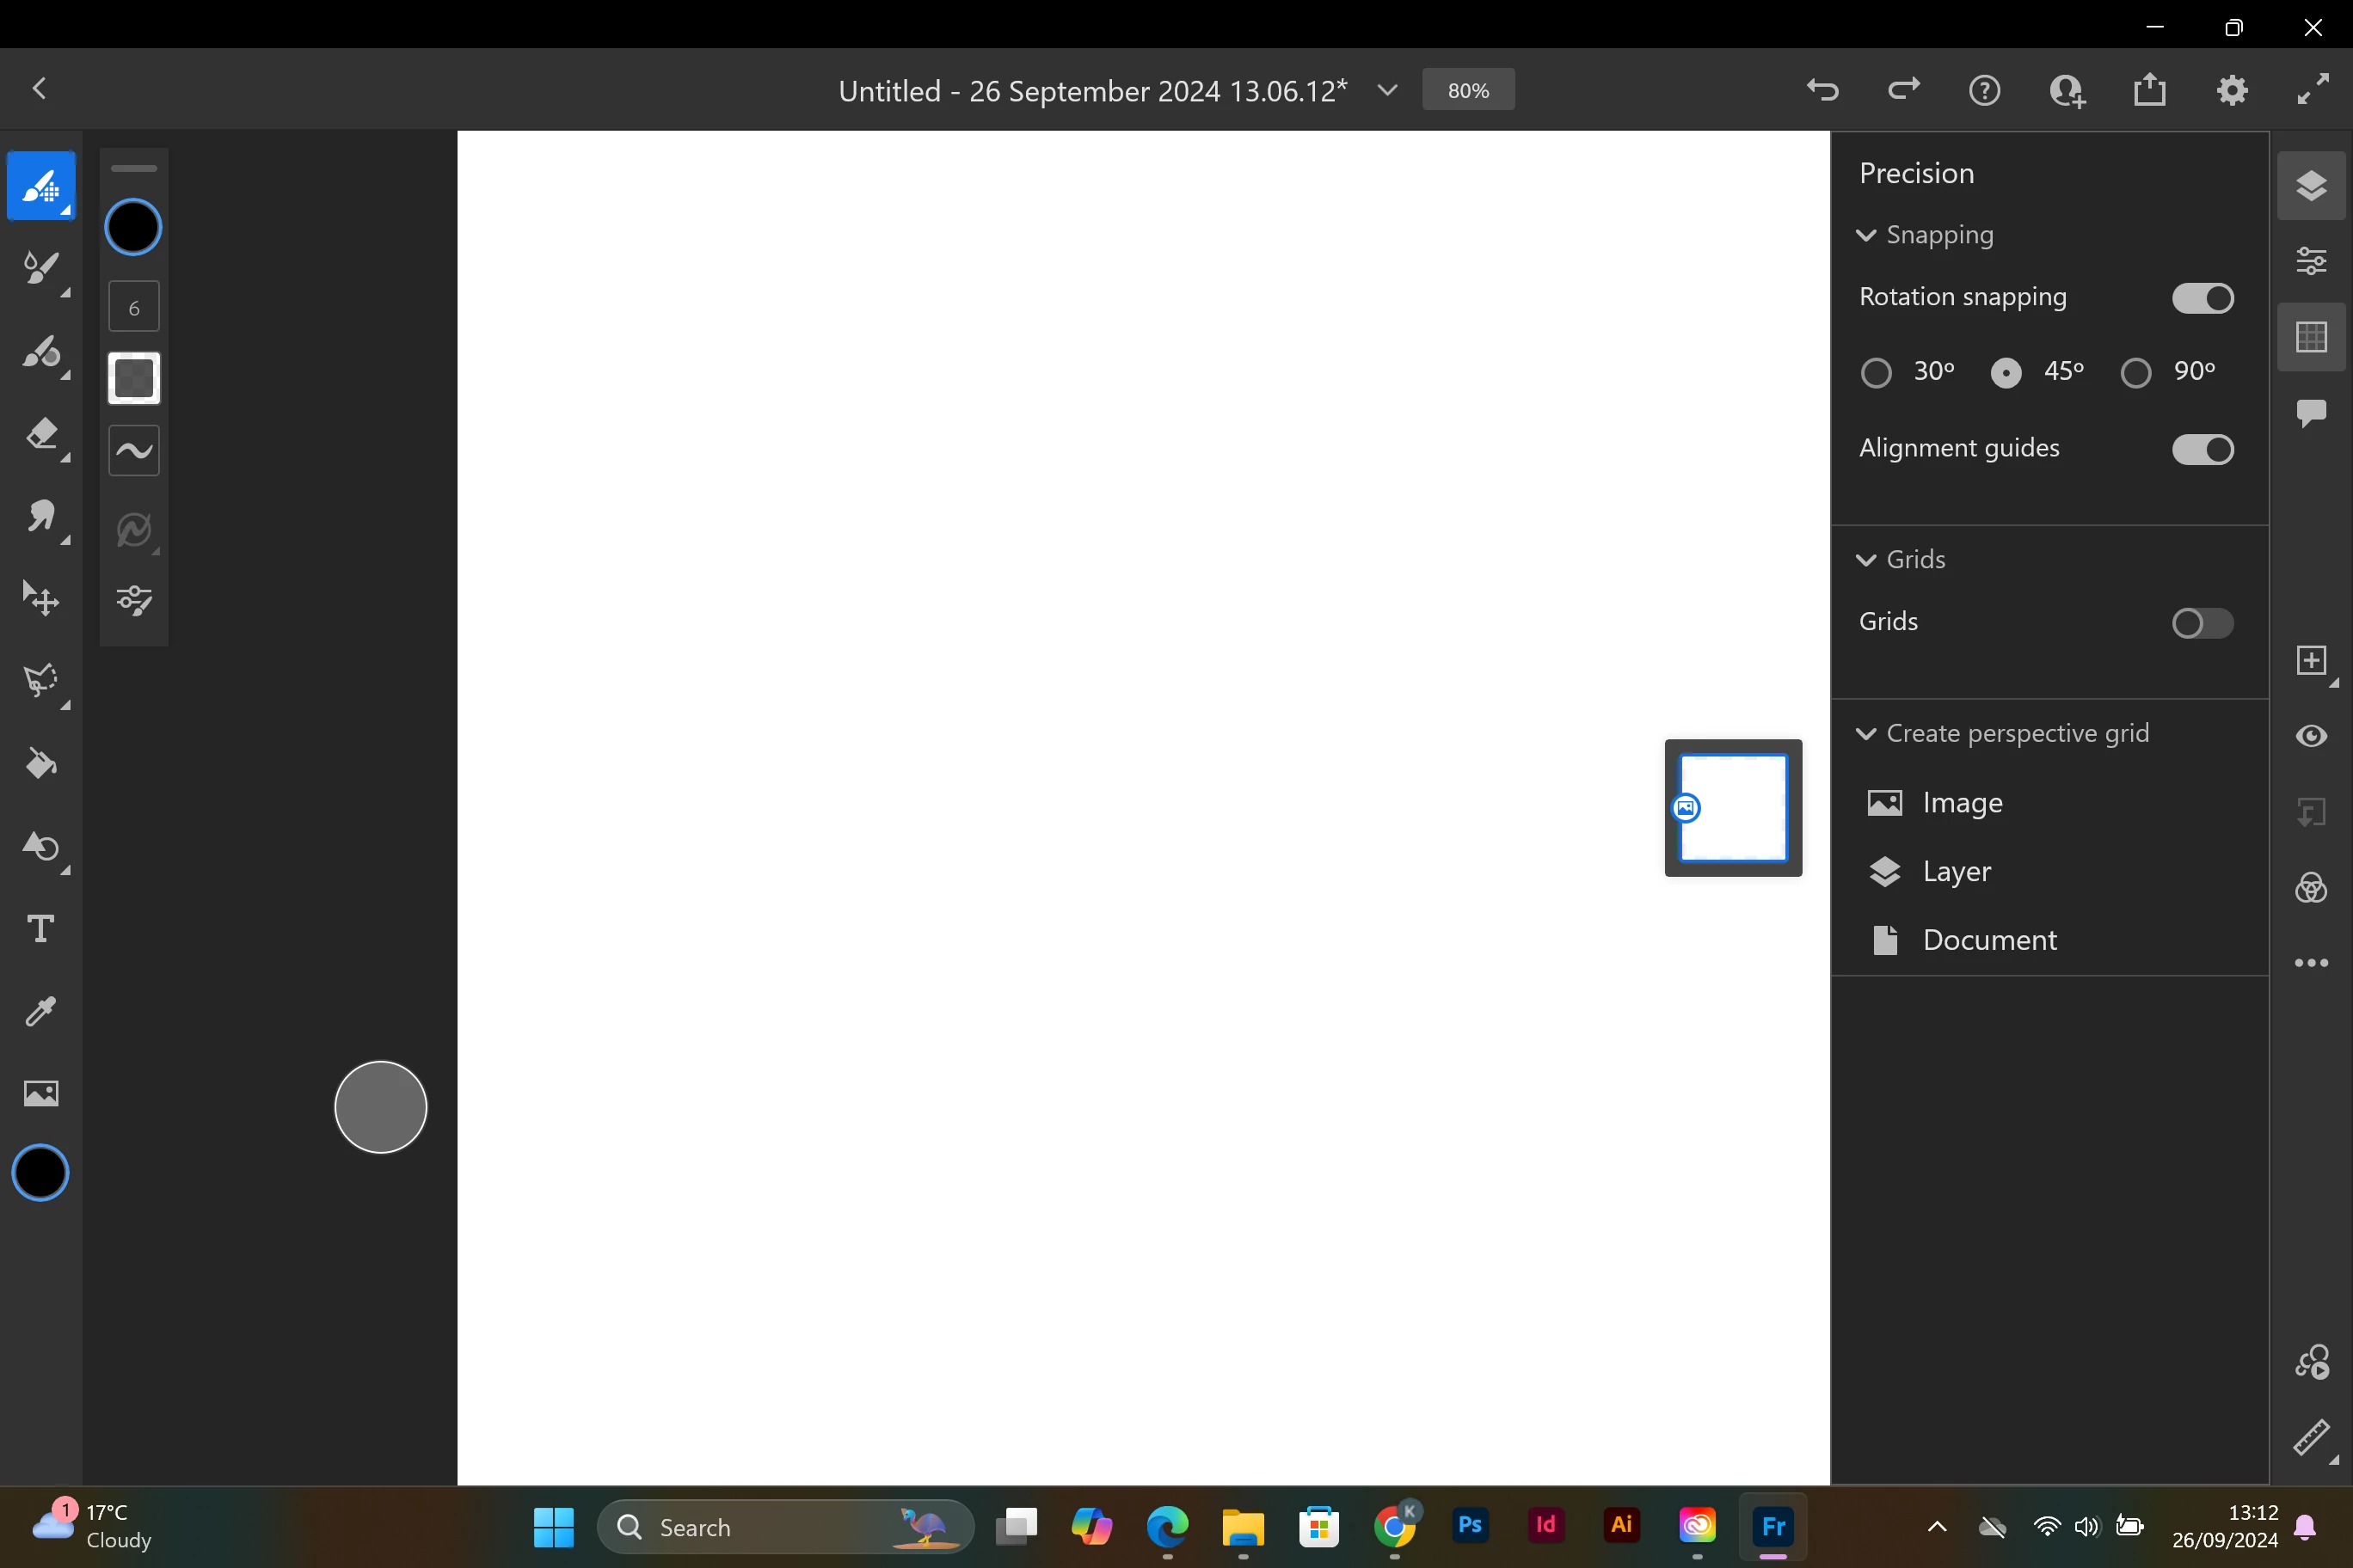Open the black brush color swatch

pyautogui.click(x=133, y=227)
